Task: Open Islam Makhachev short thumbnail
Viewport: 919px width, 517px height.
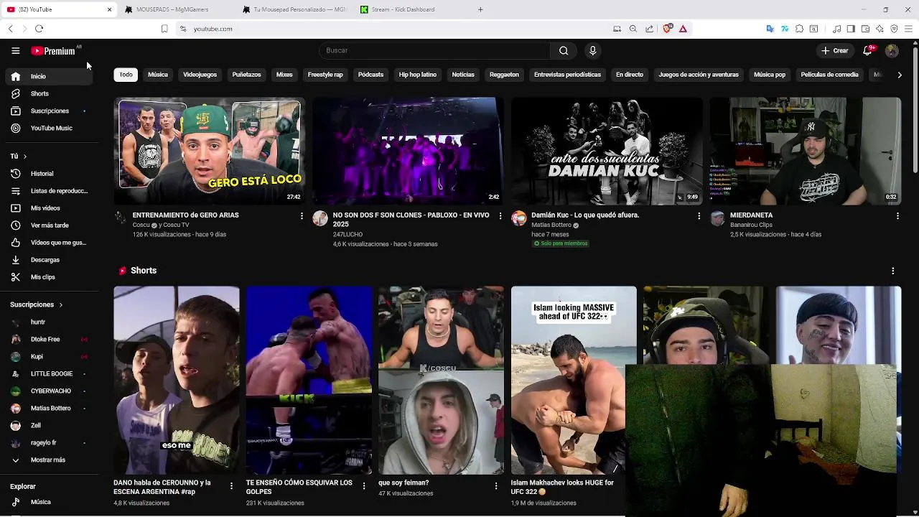Action: (574, 381)
